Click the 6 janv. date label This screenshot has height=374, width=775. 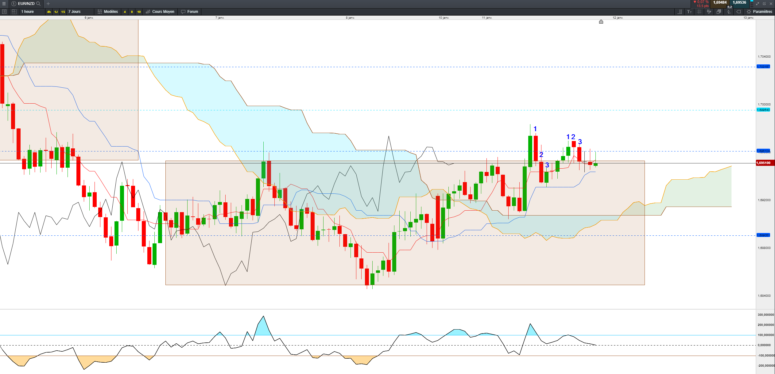89,18
